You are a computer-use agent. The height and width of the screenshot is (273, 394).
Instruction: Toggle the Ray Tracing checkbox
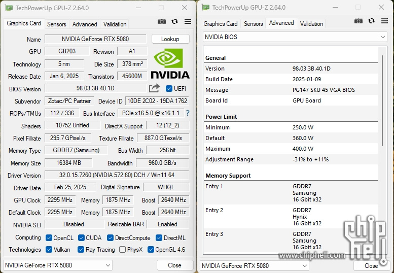tap(81, 249)
